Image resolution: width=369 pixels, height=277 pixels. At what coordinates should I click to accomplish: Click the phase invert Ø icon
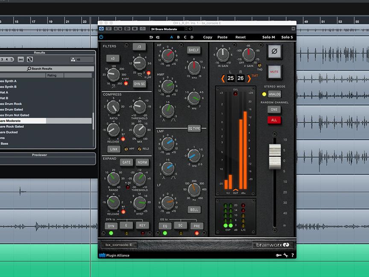(x=274, y=52)
